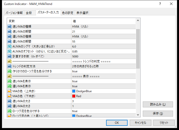Open the 速いMAの種類 value HMA（ハル）
This screenshot has width=179, height=130.
click(103, 27)
